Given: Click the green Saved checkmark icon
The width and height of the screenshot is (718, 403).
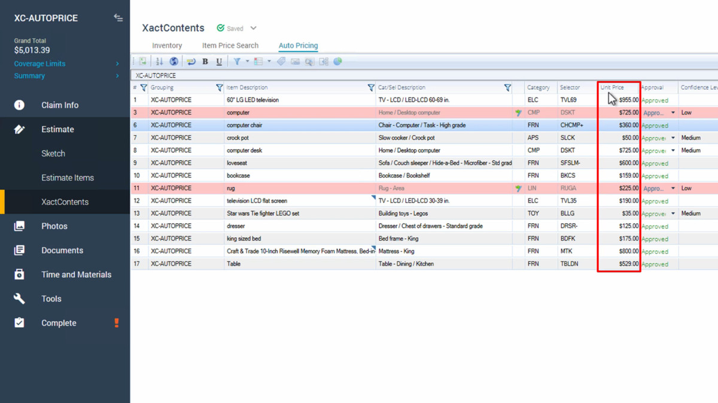Looking at the screenshot, I should point(221,28).
